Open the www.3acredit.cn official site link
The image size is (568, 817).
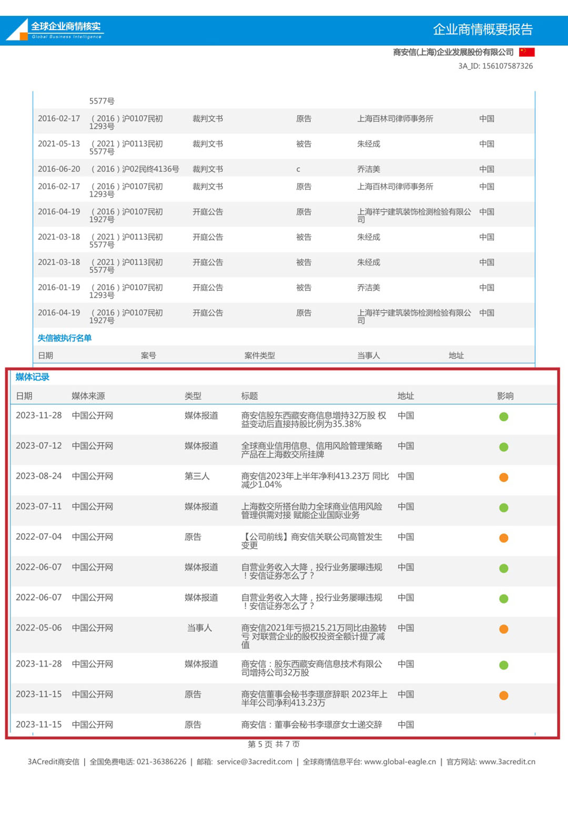[507, 762]
